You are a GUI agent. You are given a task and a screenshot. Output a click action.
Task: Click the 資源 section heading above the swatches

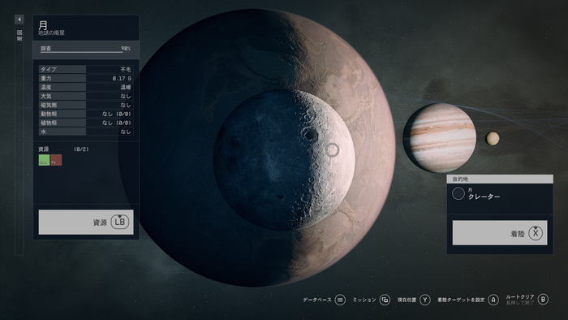tap(44, 149)
